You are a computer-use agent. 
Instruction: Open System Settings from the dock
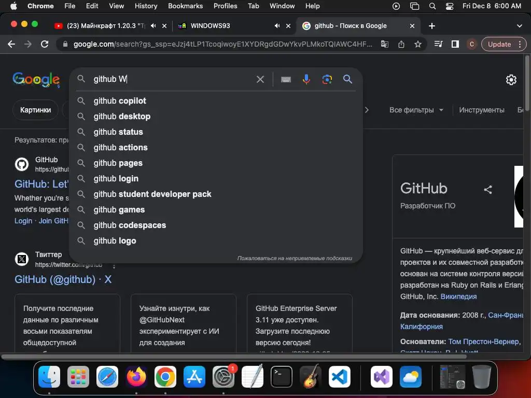click(223, 377)
